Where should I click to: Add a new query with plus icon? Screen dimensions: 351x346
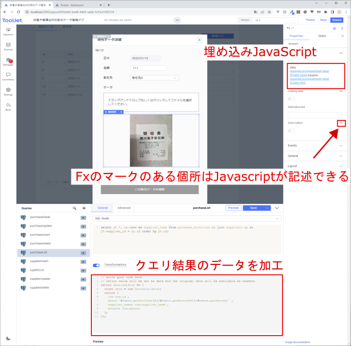click(84, 208)
